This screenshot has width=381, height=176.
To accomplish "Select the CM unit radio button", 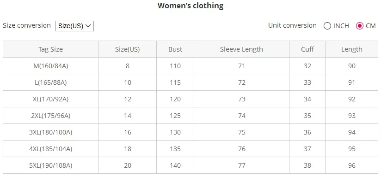I will [359, 26].
